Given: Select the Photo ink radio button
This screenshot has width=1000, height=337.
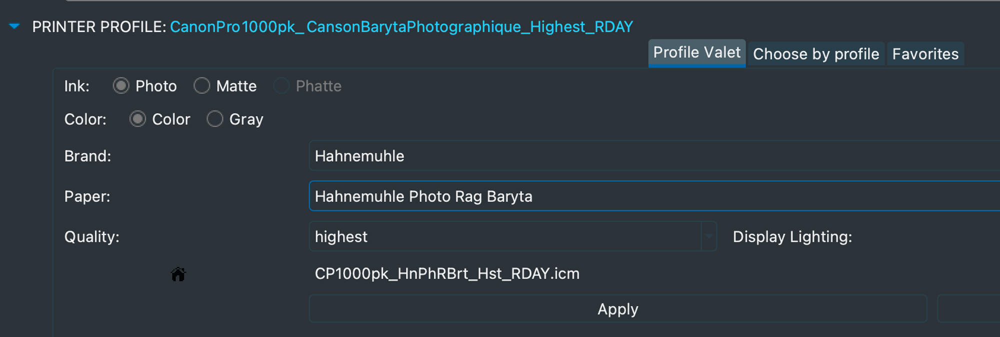Looking at the screenshot, I should pyautogui.click(x=121, y=86).
